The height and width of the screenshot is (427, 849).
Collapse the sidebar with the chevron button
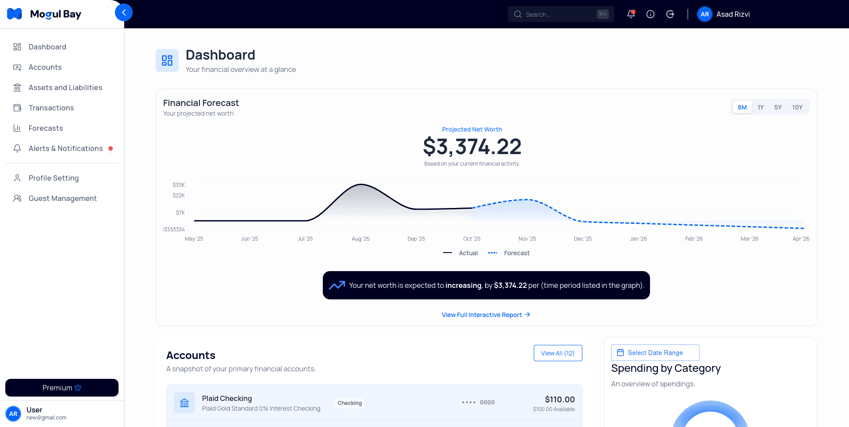tap(124, 12)
